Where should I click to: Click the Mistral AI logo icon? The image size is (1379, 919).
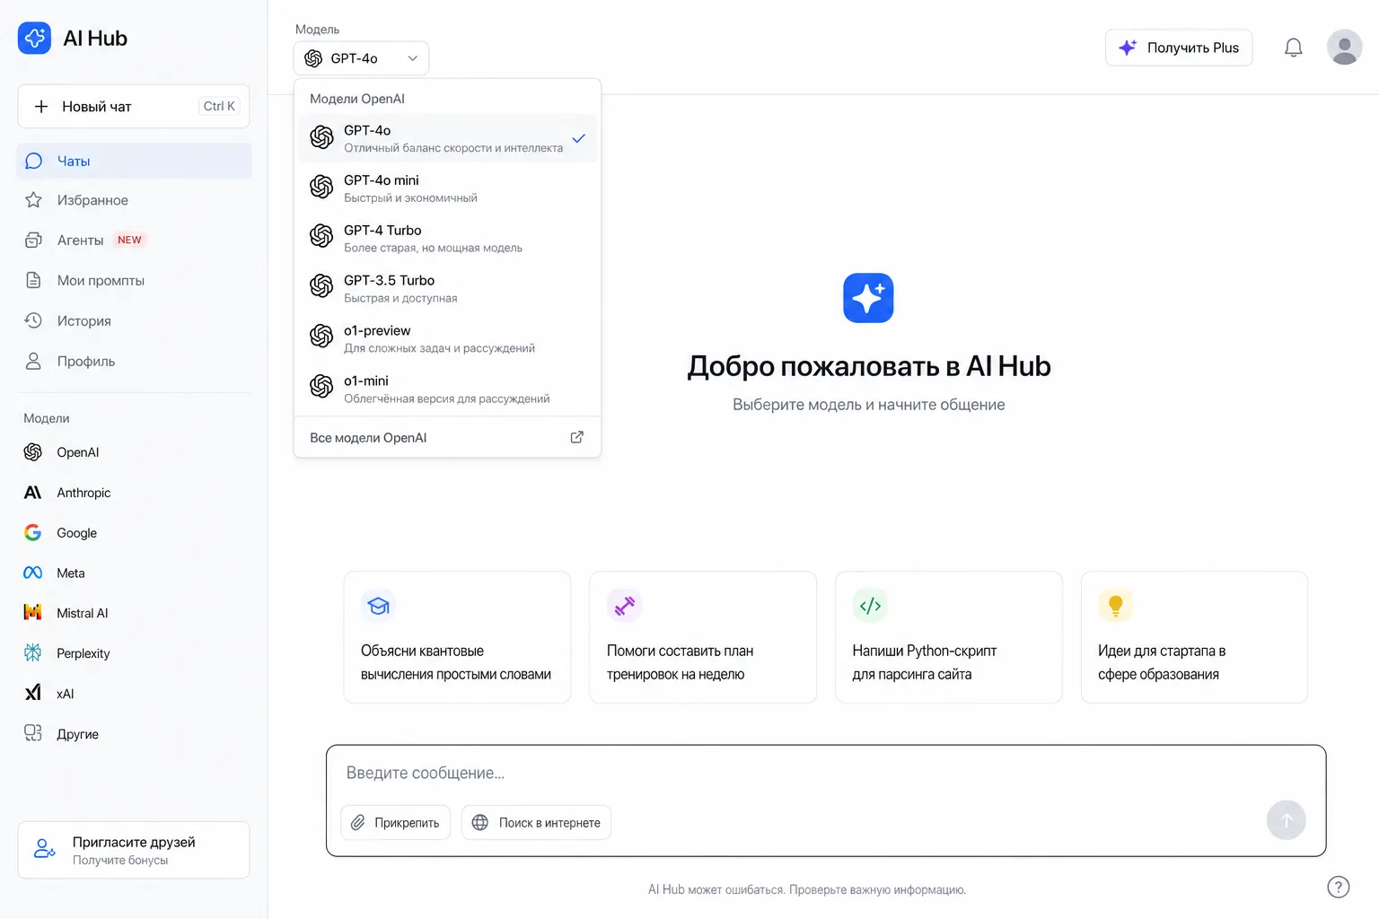click(33, 613)
